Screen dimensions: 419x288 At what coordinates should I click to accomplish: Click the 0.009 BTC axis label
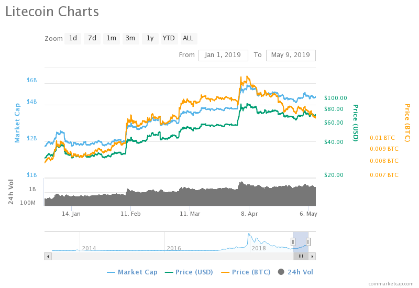(x=384, y=149)
